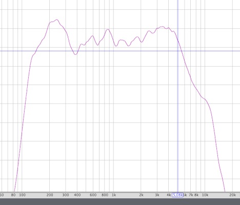Click the curve's highest peak near 250 Hz
The height and width of the screenshot is (205, 240).
coord(57,19)
